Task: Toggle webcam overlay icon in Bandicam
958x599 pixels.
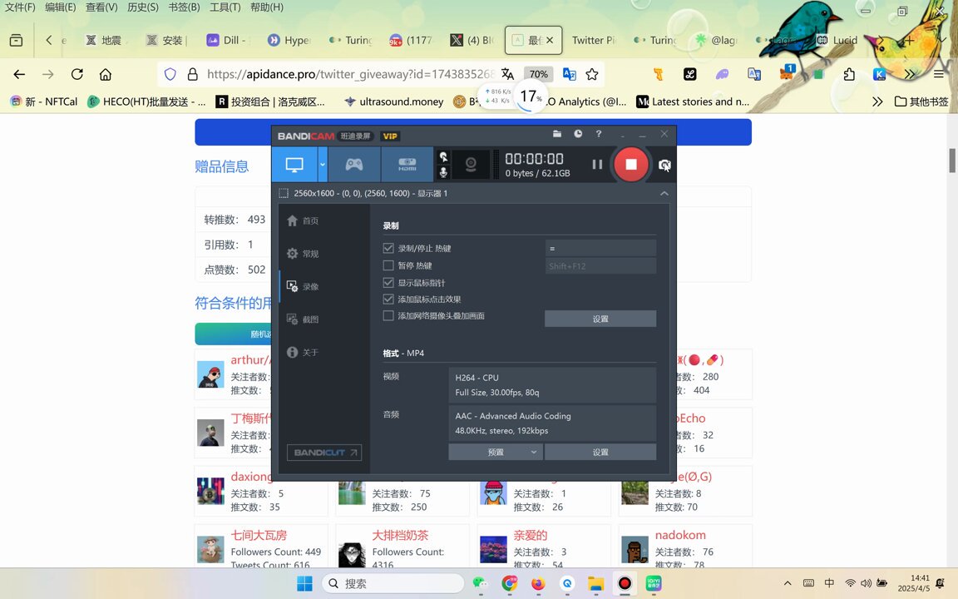Action: click(471, 165)
